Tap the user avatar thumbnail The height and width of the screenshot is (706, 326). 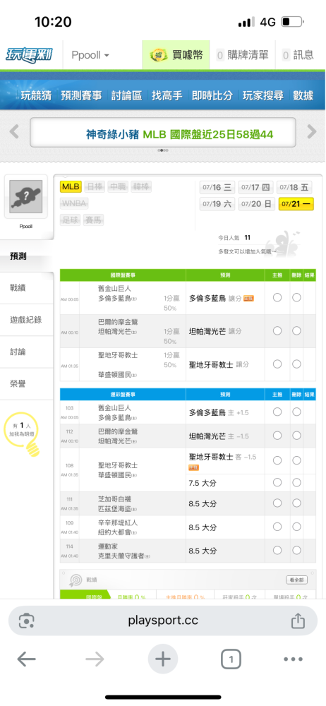coord(26,197)
